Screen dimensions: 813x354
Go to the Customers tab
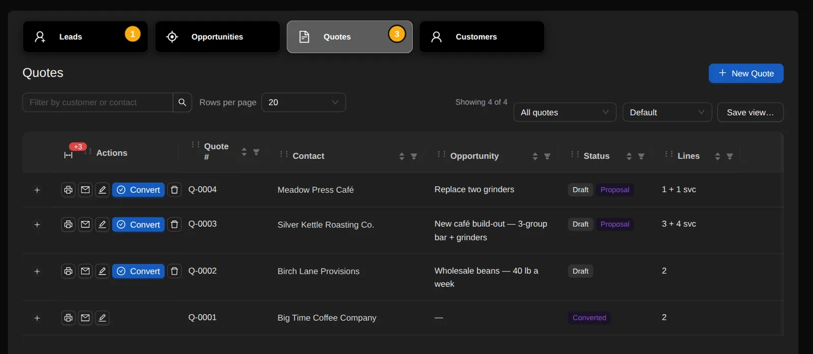[x=482, y=37]
